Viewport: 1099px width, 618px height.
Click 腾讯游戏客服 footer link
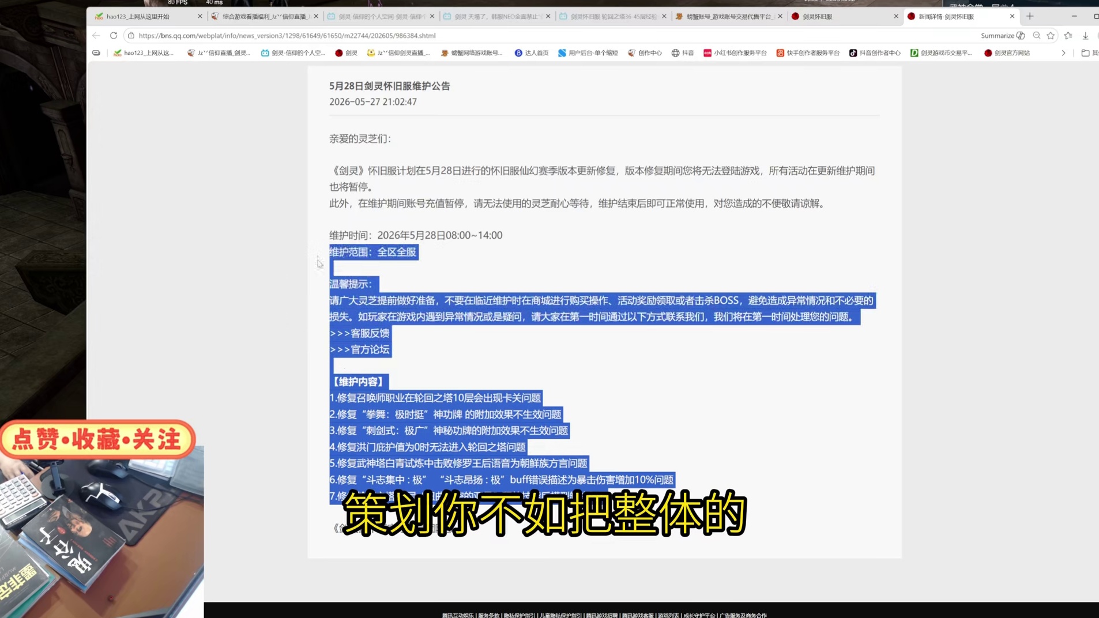(638, 615)
